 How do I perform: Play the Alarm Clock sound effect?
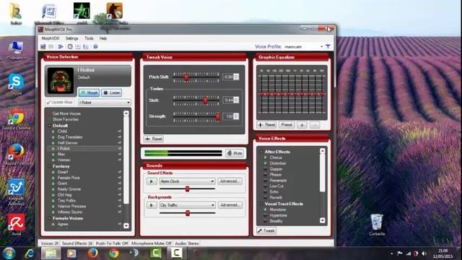[152, 181]
